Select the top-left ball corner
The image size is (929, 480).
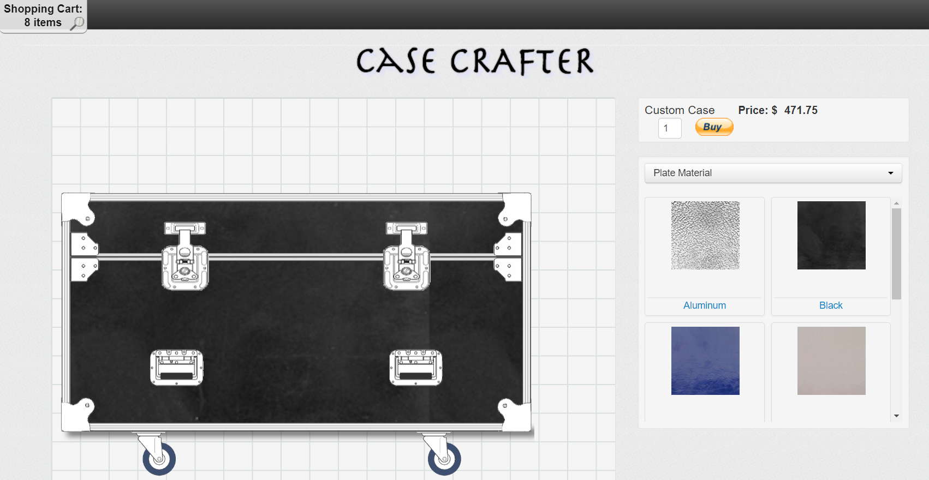pyautogui.click(x=78, y=208)
